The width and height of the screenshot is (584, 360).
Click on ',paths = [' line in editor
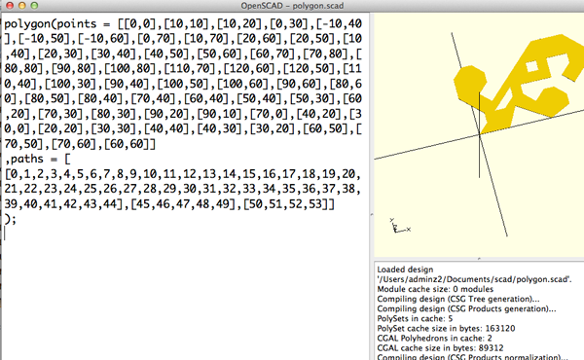tap(37, 159)
